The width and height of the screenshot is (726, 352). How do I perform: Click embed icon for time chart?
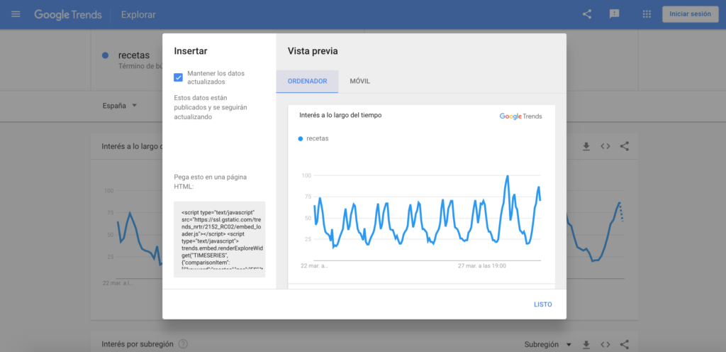coord(605,146)
